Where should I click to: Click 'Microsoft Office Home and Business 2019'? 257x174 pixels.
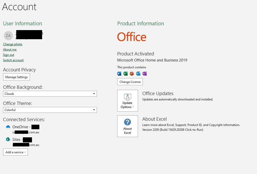(x=152, y=60)
